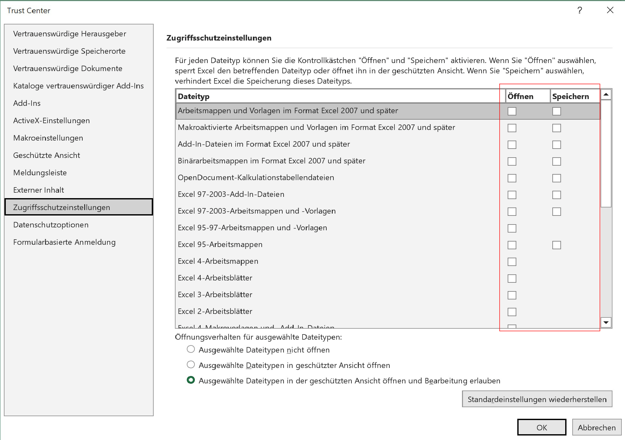The height and width of the screenshot is (440, 625).
Task: Check Öffnen for Excel 3-Arbeitsblätter
Action: [x=512, y=295]
